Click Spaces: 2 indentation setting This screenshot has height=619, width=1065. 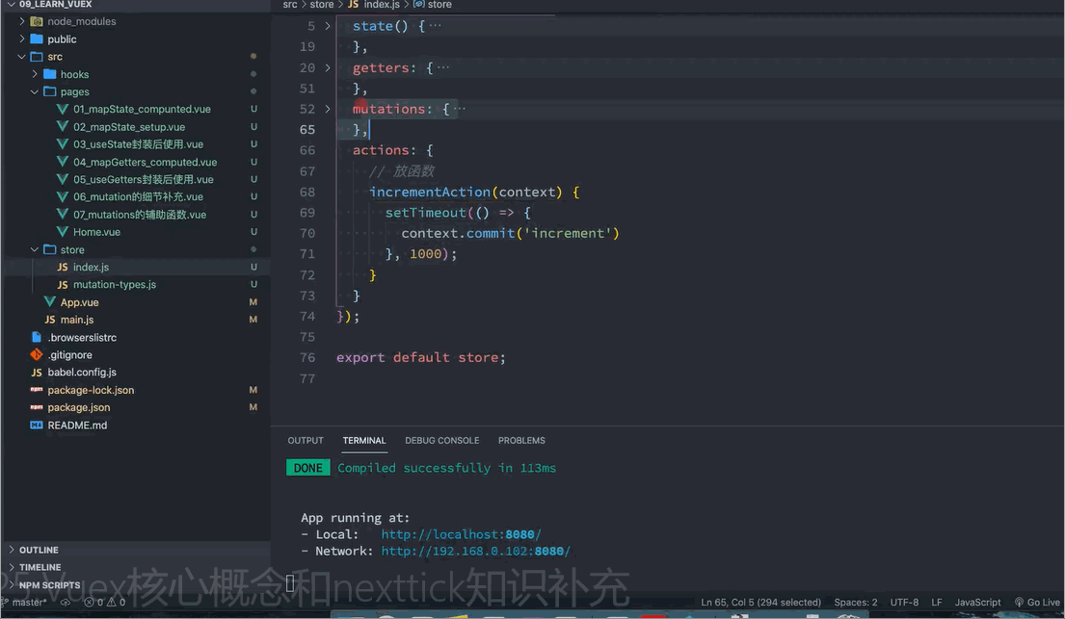[855, 602]
